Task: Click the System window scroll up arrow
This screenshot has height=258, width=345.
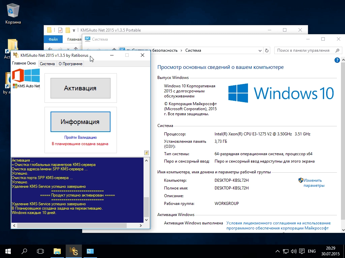Action: tap(343, 60)
